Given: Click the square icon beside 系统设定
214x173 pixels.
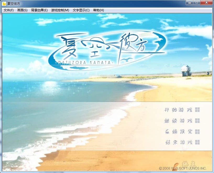Looking at the screenshot, I should pyautogui.click(x=197, y=131).
